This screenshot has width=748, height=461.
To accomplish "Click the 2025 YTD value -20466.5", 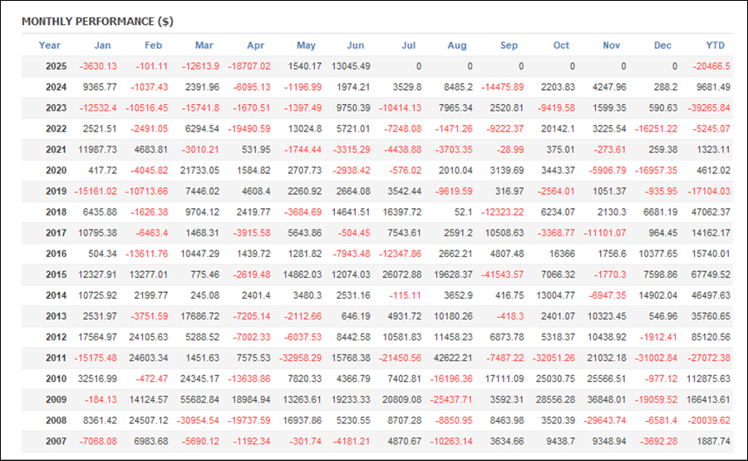I will coord(711,67).
